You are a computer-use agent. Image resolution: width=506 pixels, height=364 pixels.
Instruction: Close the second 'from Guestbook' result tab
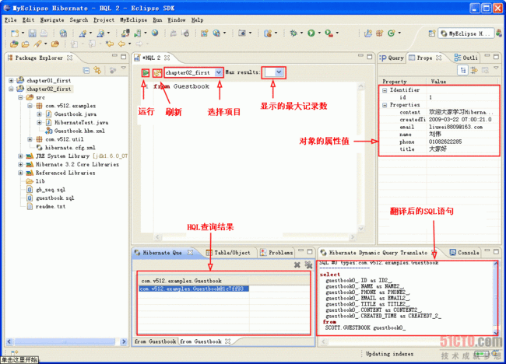click(x=228, y=341)
